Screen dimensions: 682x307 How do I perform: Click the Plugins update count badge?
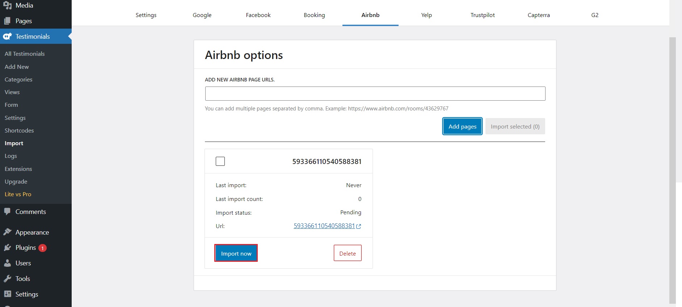(42, 248)
